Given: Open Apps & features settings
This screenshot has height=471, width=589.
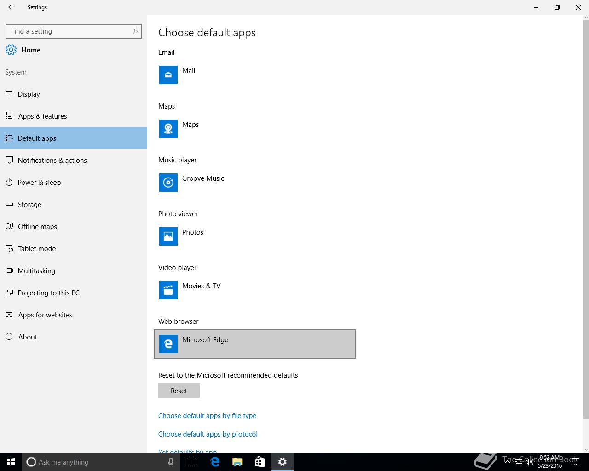Looking at the screenshot, I should coord(74,116).
